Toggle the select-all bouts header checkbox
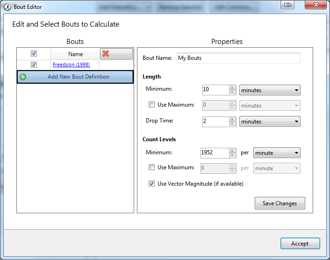This screenshot has height=260, width=330. click(34, 54)
